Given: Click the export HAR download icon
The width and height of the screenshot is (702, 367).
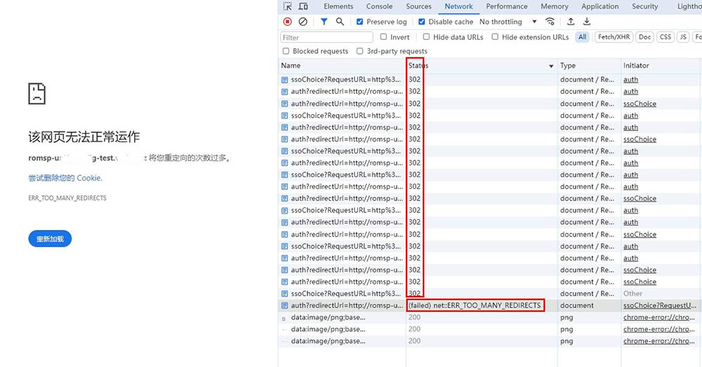Looking at the screenshot, I should click(x=587, y=22).
